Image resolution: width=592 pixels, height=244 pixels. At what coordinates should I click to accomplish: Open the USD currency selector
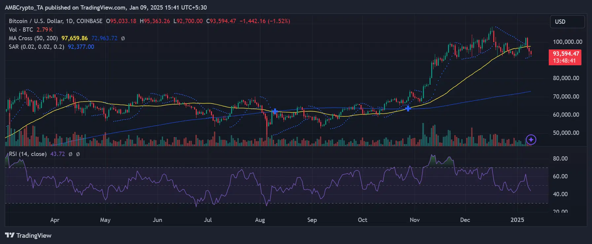coord(567,22)
